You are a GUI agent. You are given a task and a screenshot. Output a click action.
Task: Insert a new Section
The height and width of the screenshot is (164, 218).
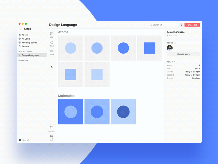[52, 128]
